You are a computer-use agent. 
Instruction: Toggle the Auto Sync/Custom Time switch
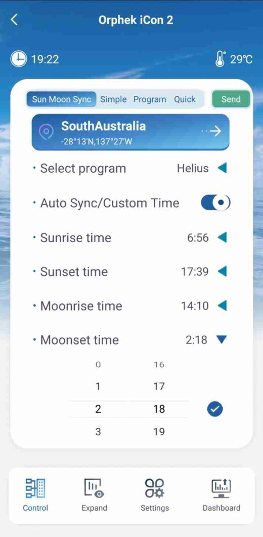215,203
